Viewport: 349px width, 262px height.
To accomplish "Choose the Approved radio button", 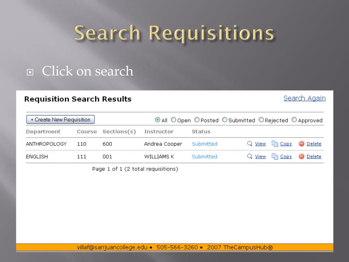I will [x=294, y=120].
